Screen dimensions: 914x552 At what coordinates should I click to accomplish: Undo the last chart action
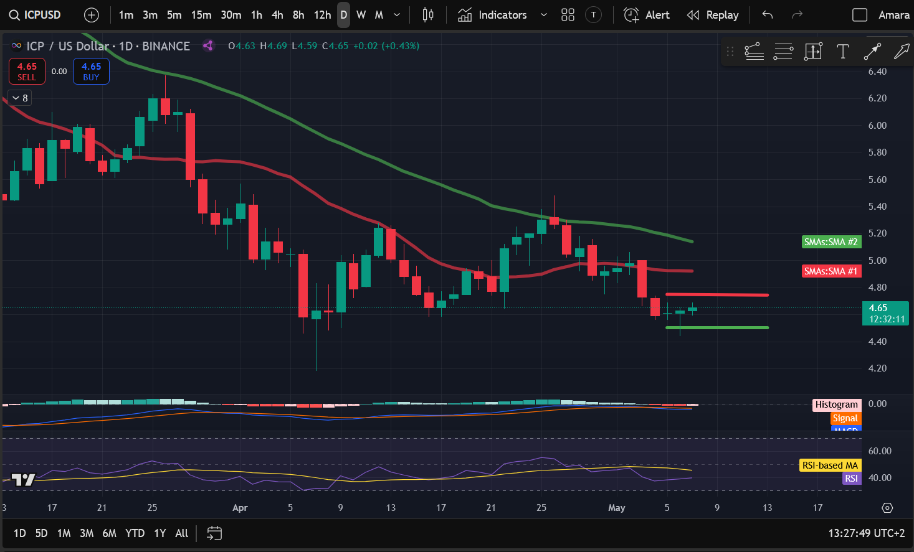click(x=768, y=15)
